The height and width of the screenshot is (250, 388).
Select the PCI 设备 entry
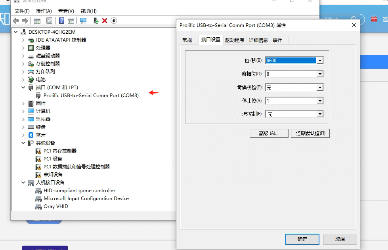coord(53,159)
